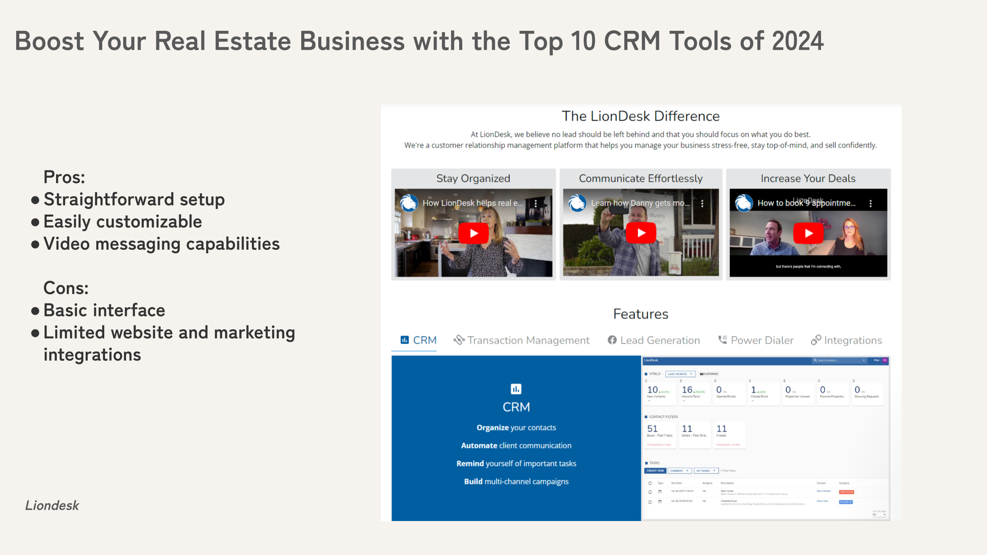Open the Last 30 Days dropdown
Viewport: 987px width, 555px height.
[680, 374]
